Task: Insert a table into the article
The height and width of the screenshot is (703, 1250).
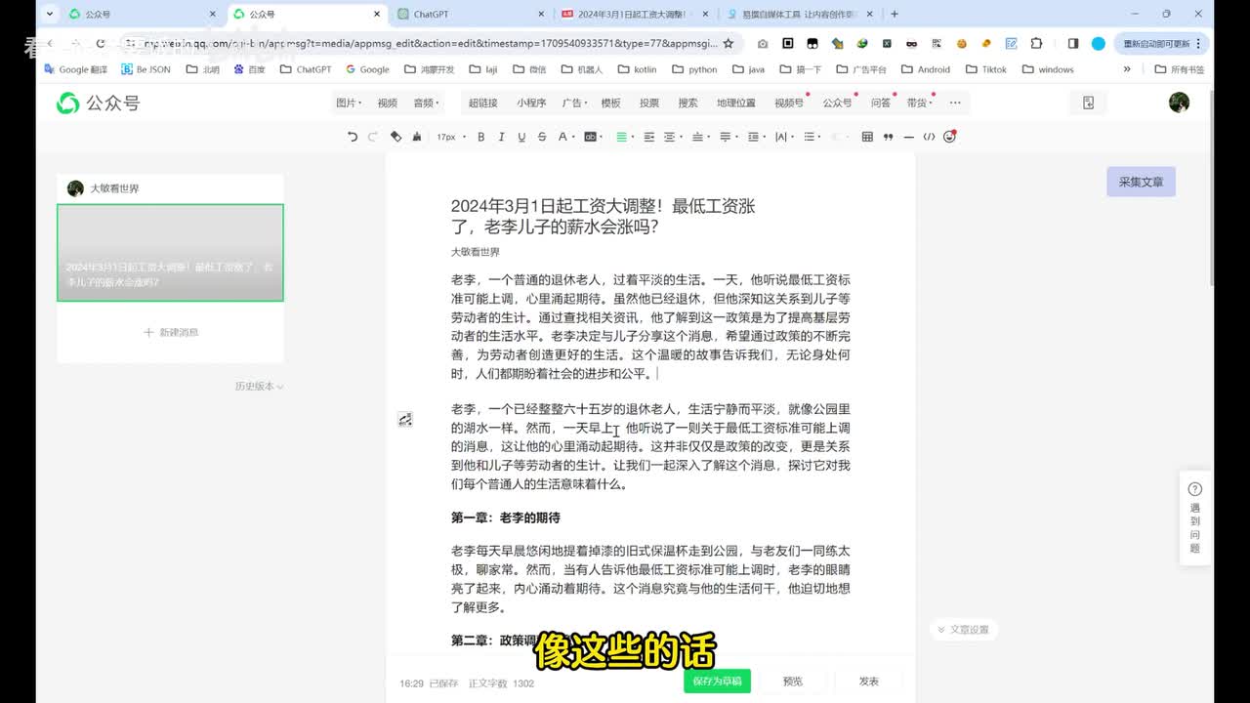Action: click(x=867, y=137)
